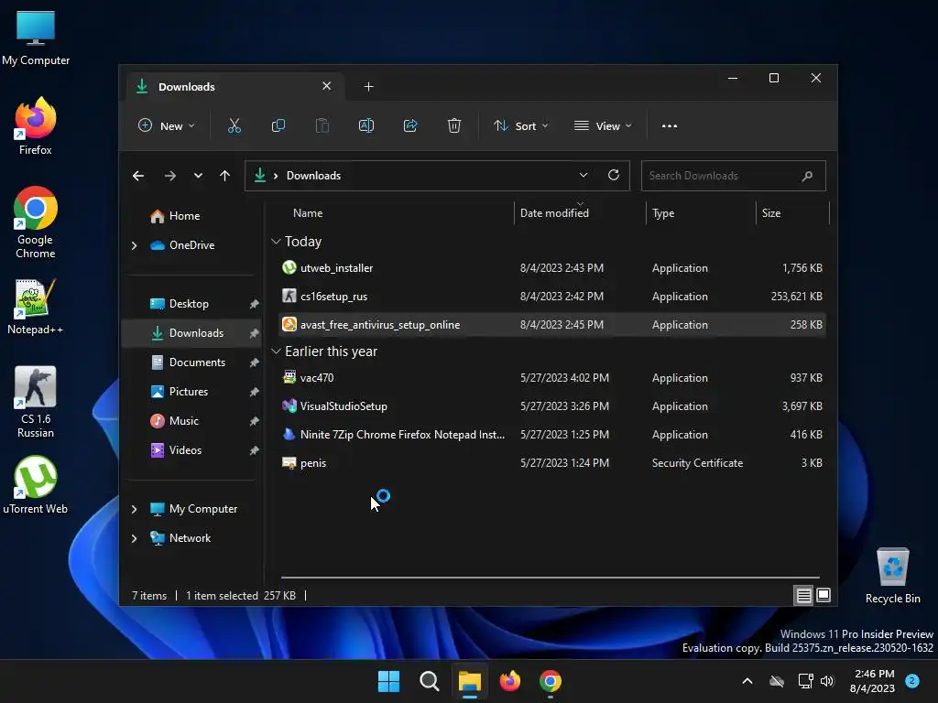Show hidden tray icons chevron
Viewport: 938px width, 703px height.
[x=747, y=681]
